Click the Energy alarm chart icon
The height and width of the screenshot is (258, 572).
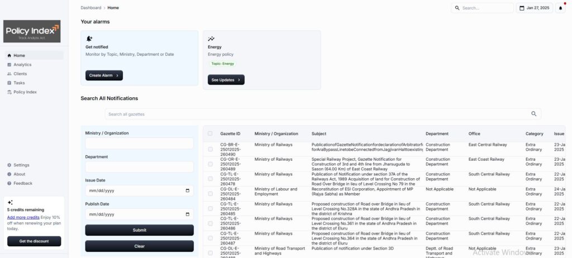click(211, 39)
